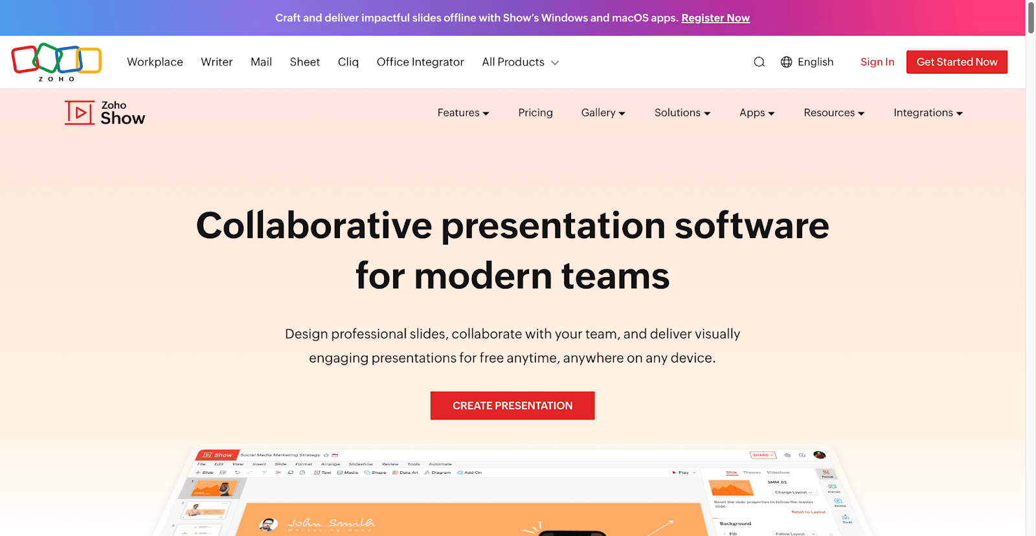Click Sign In
The width and height of the screenshot is (1036, 536).
tap(877, 62)
